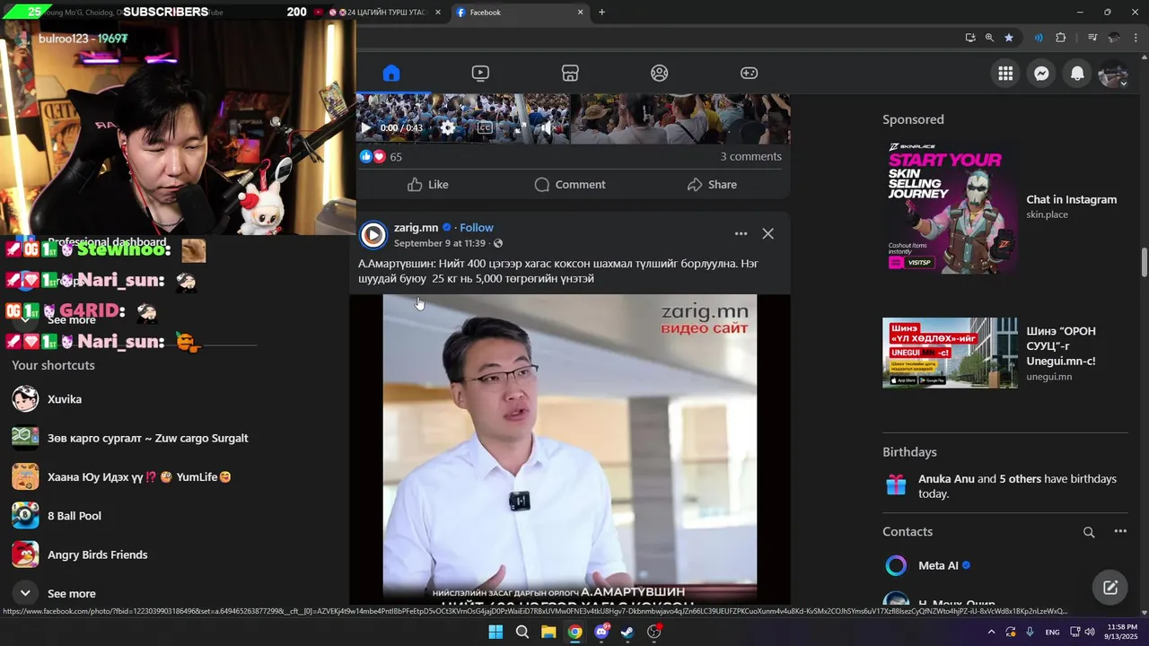Start a new message with compose icon
The image size is (1149, 646).
[x=1110, y=588]
